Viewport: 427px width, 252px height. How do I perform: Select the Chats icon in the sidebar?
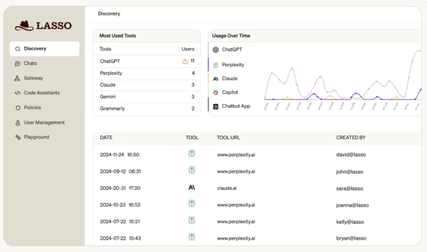tap(17, 63)
